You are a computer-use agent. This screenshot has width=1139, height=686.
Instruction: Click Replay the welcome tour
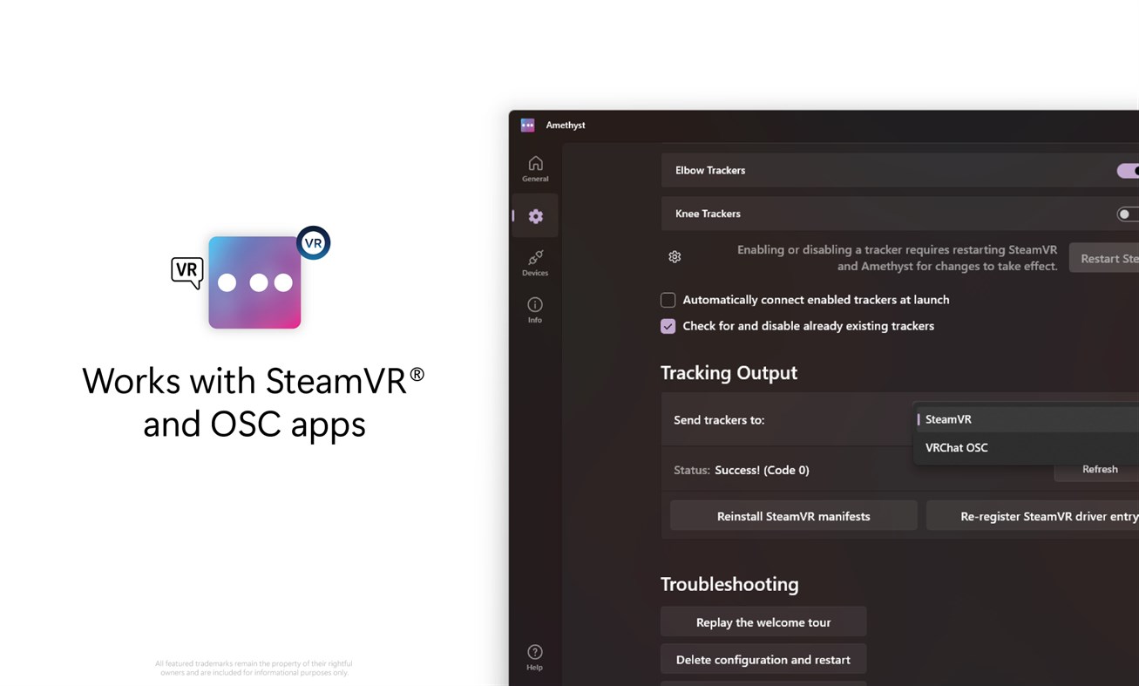pos(763,622)
